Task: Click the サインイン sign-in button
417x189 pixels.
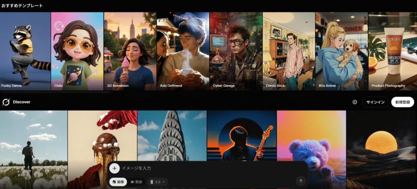Action: pos(375,102)
